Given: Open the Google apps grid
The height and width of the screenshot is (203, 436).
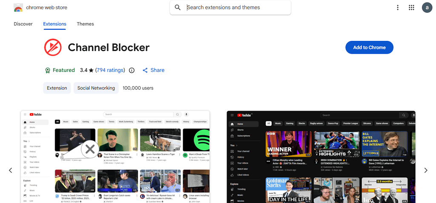Looking at the screenshot, I should (x=412, y=8).
